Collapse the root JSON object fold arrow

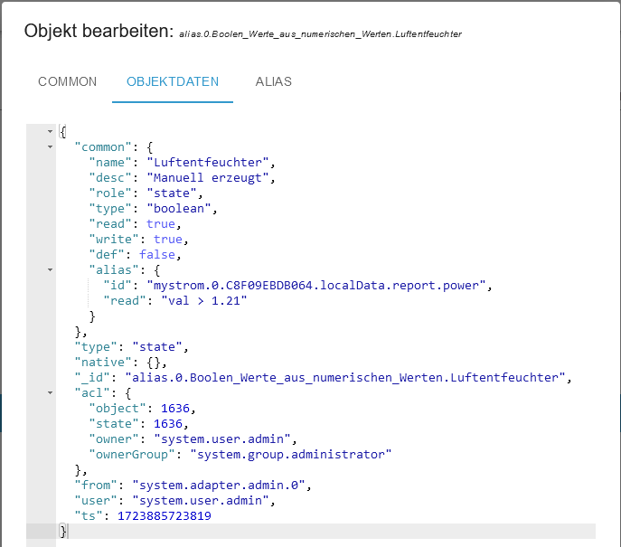[x=51, y=131]
